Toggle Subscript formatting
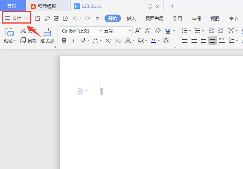Viewport: 243px width, 169px height. pyautogui.click(x=118, y=41)
